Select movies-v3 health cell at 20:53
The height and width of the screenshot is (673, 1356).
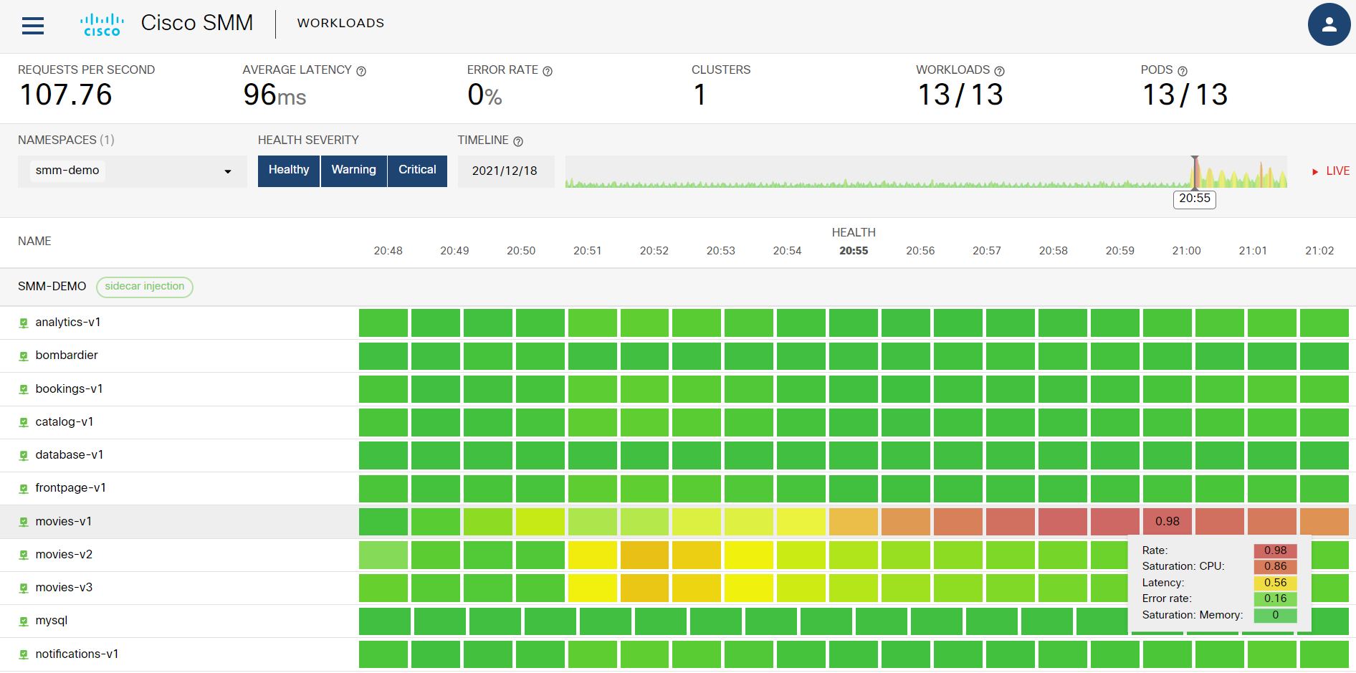click(697, 588)
